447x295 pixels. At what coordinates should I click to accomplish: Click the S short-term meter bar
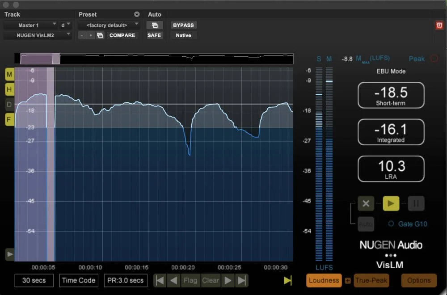coord(319,164)
